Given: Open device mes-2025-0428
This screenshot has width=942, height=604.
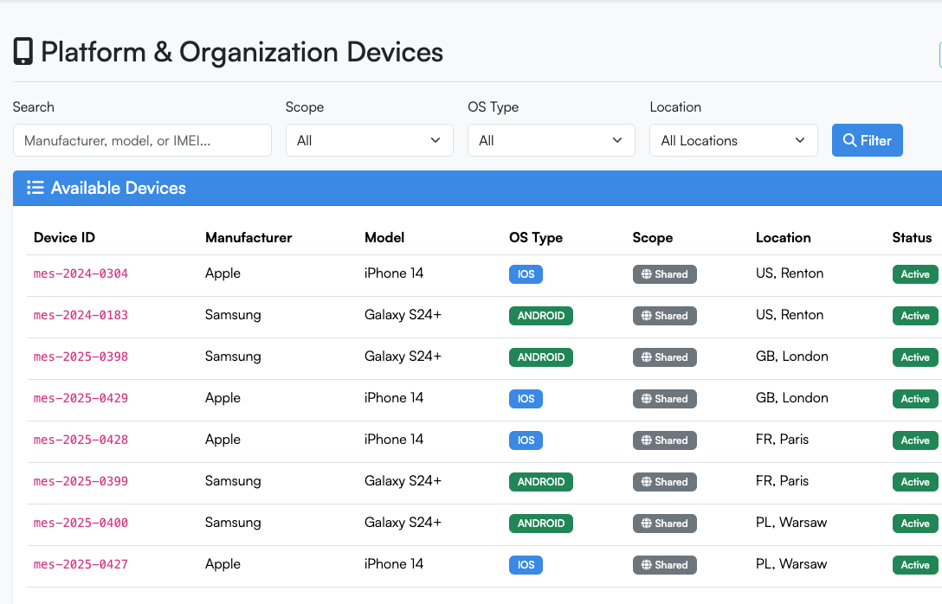Looking at the screenshot, I should point(81,440).
